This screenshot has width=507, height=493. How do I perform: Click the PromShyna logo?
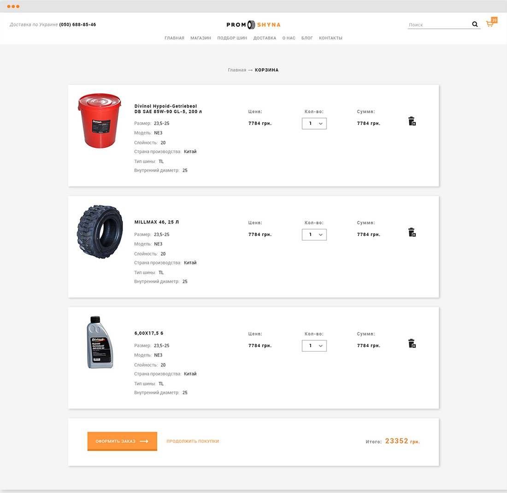coord(253,24)
